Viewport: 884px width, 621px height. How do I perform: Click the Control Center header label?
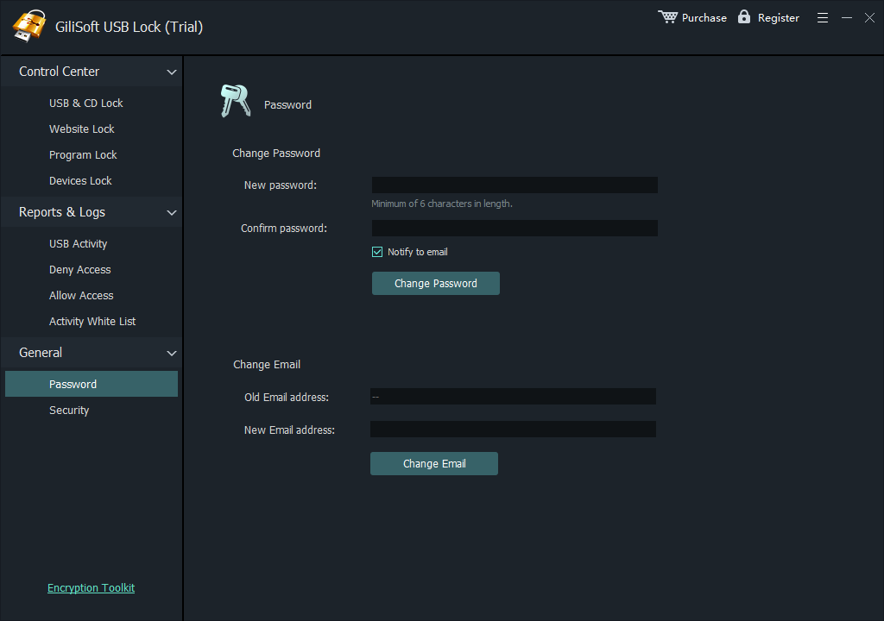click(x=60, y=72)
